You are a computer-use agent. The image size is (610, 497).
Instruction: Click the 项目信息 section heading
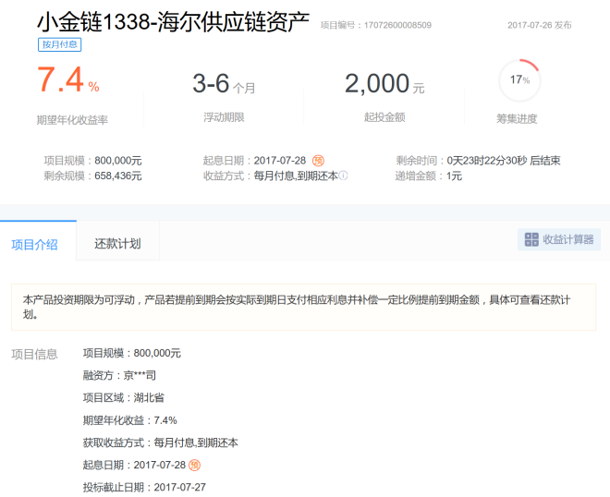point(34,355)
